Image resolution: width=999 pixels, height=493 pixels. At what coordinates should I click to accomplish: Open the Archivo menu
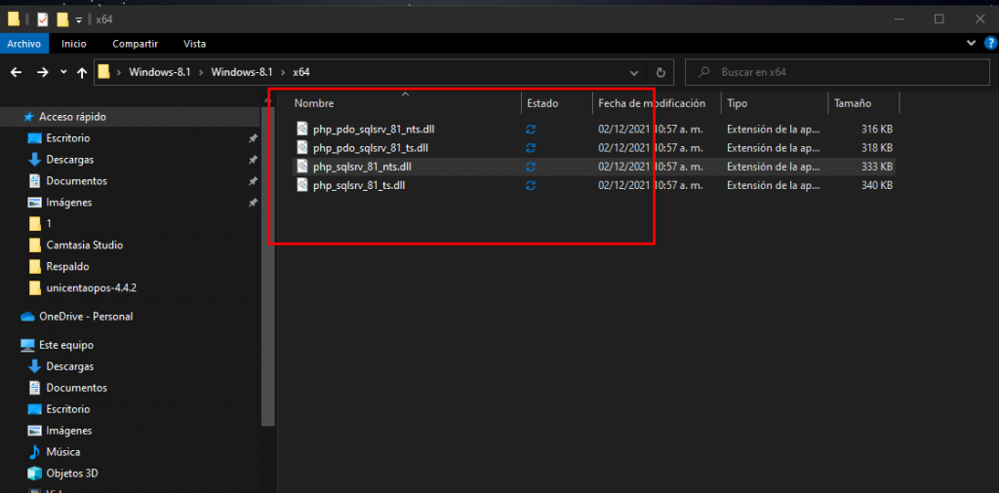pos(23,44)
